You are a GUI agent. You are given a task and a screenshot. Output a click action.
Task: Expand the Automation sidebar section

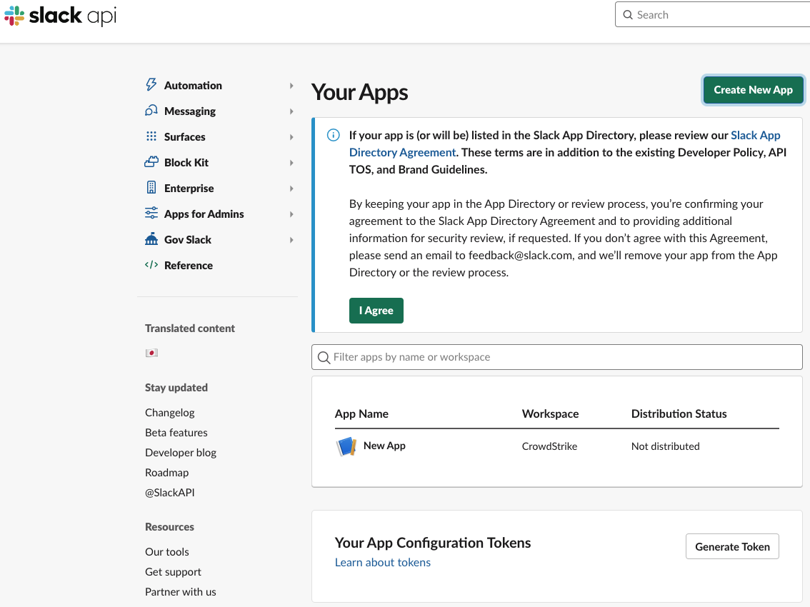coord(291,85)
